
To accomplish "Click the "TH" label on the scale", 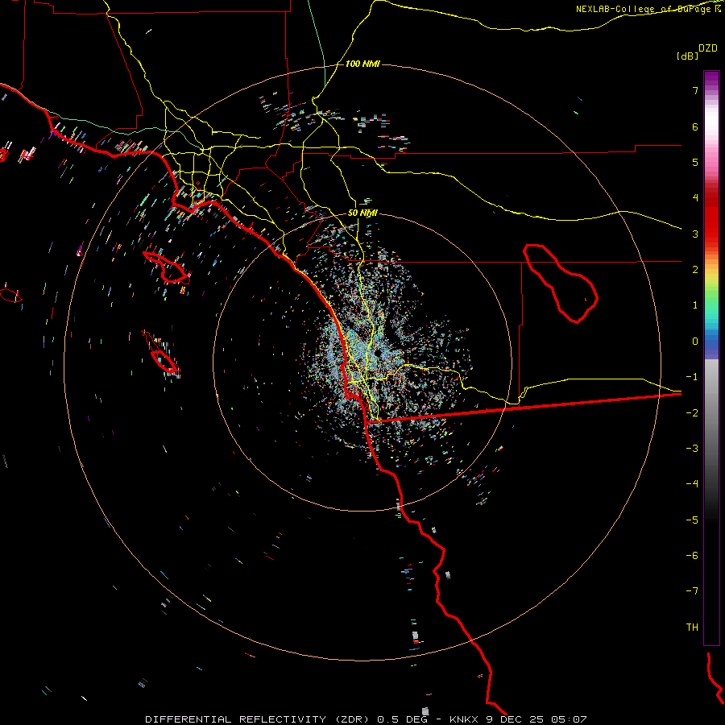I will click(692, 628).
